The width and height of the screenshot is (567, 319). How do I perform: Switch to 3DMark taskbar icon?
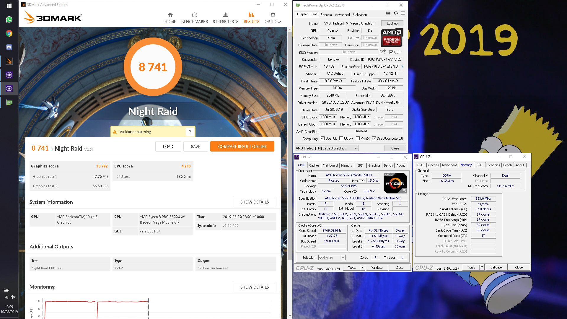click(9, 61)
